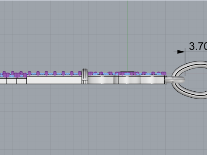Select the small horizontal jump ring connector
Image resolution: width=207 pixels, height=155 pixels.
point(175,80)
